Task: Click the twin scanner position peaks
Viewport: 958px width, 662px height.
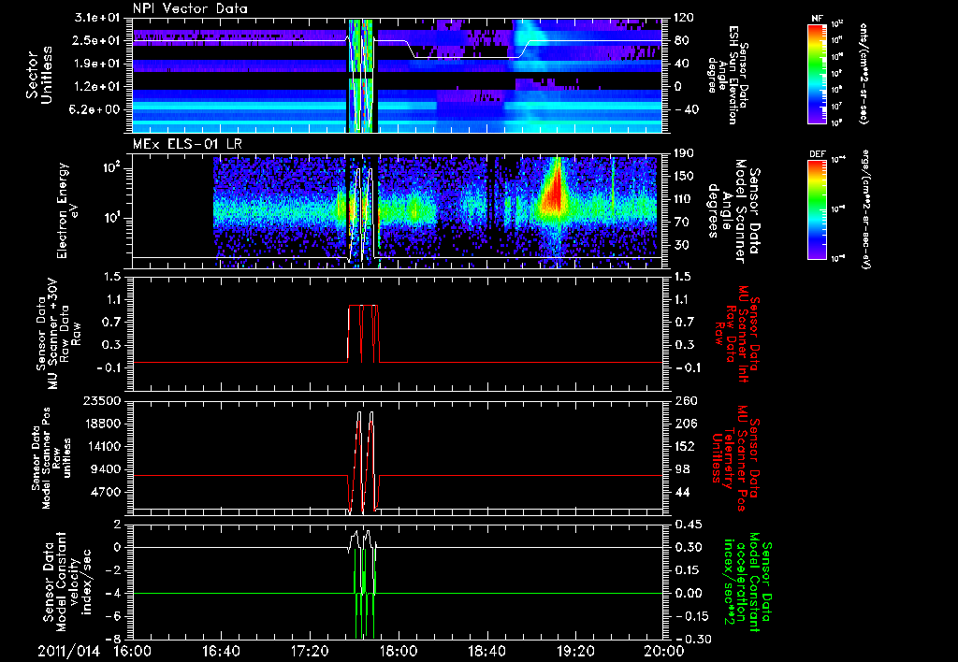Action: [x=365, y=461]
